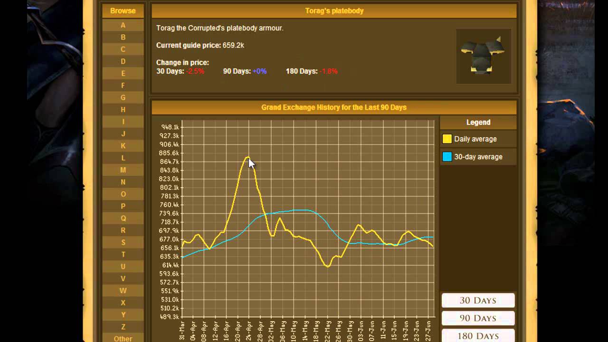Viewport: 608px width, 342px height.
Task: Click the blue 30-day average legend swatch
Action: 447,157
